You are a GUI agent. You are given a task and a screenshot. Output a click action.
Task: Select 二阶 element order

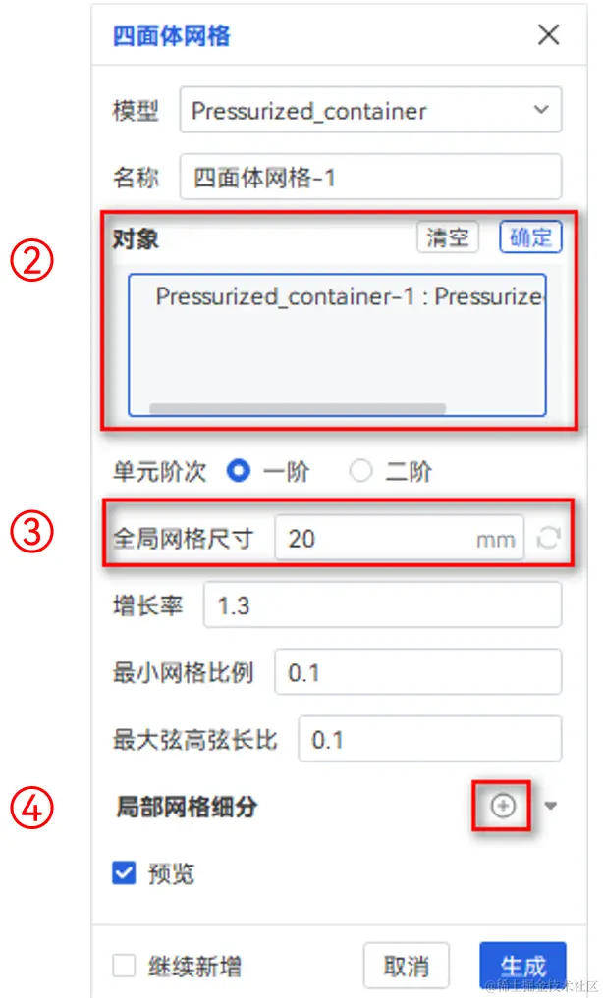[360, 471]
